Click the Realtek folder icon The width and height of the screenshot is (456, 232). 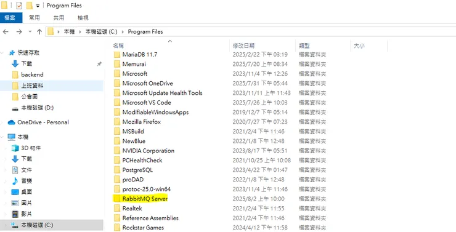[117, 208]
